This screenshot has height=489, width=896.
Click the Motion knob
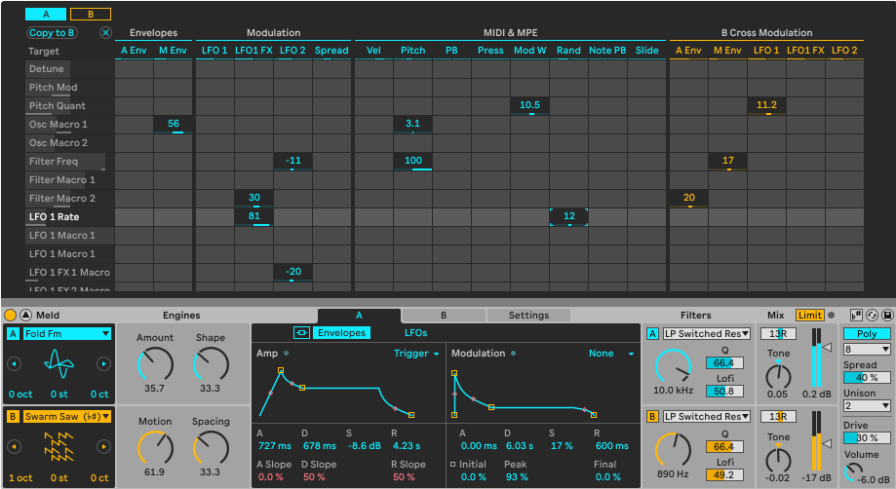[154, 447]
